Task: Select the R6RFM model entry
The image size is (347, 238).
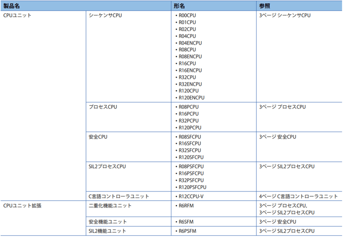Action: tap(186, 206)
